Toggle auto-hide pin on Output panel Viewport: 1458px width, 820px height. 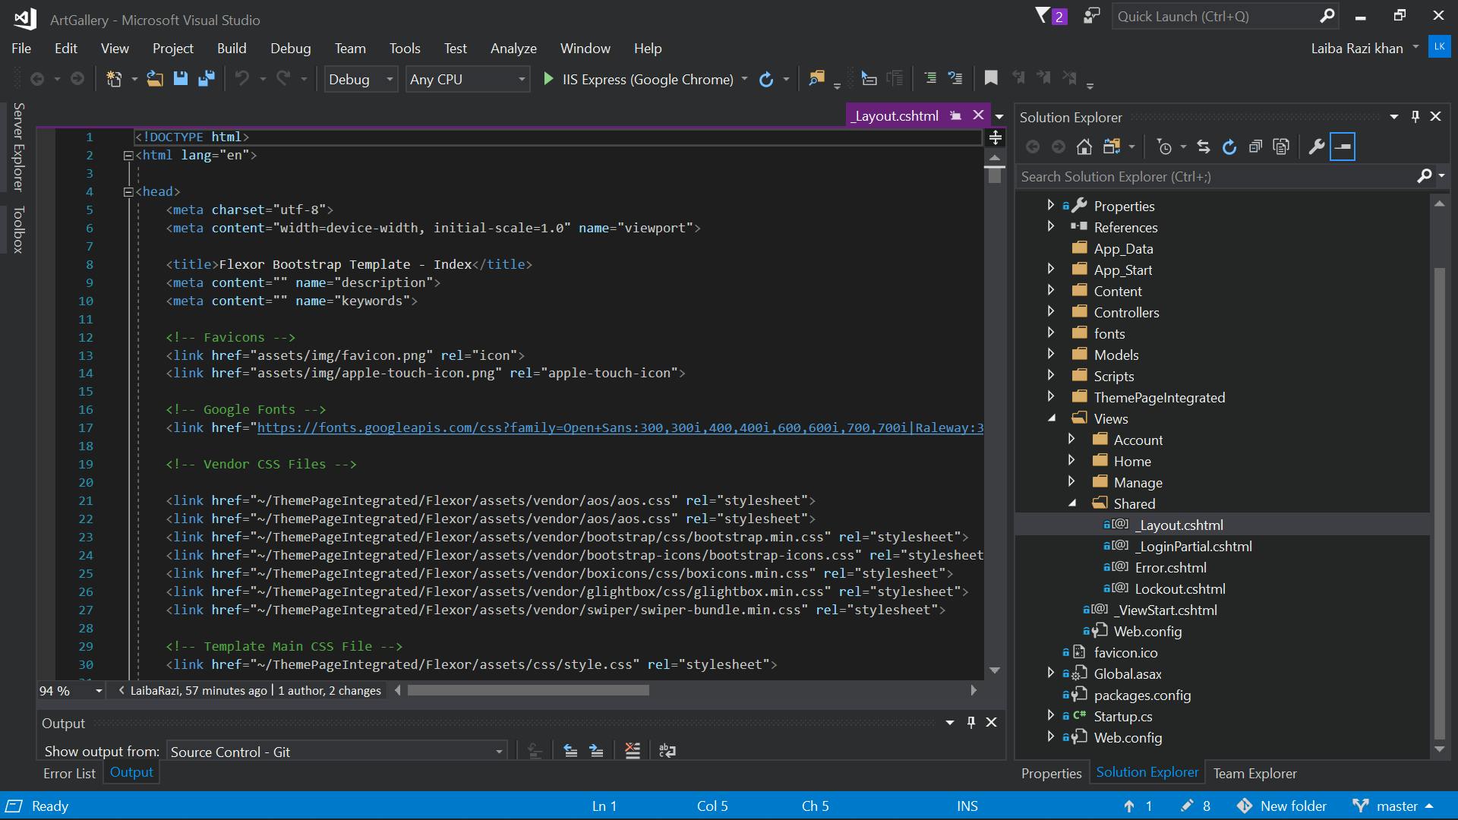(970, 722)
